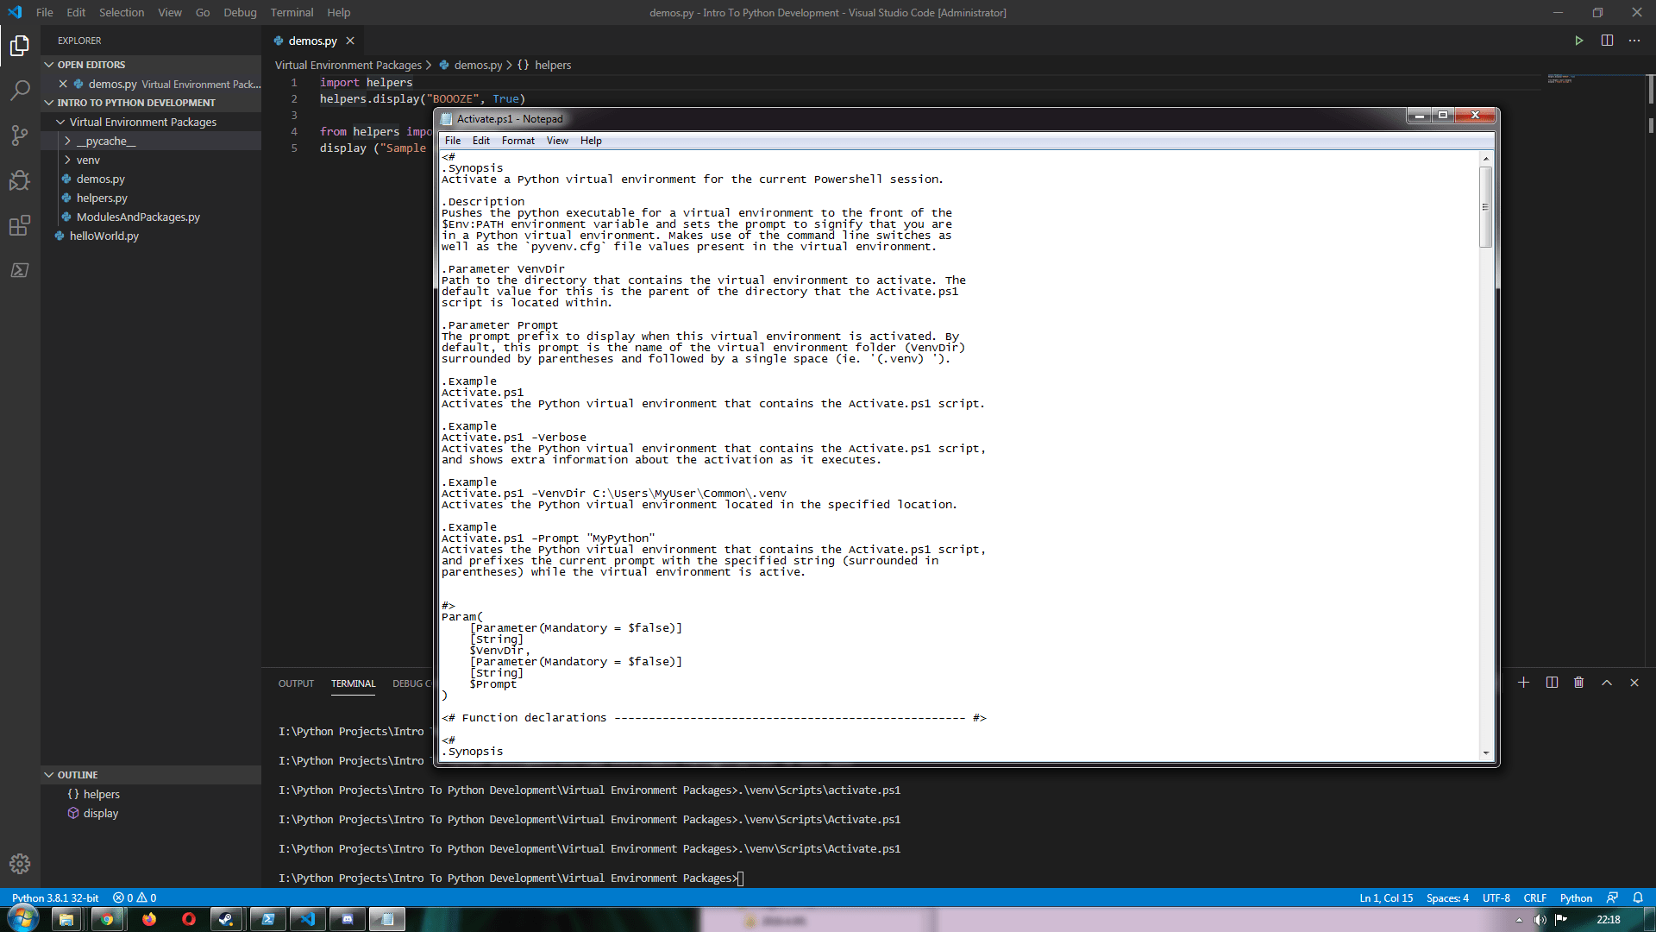Open Notepad Format menu

[517, 141]
